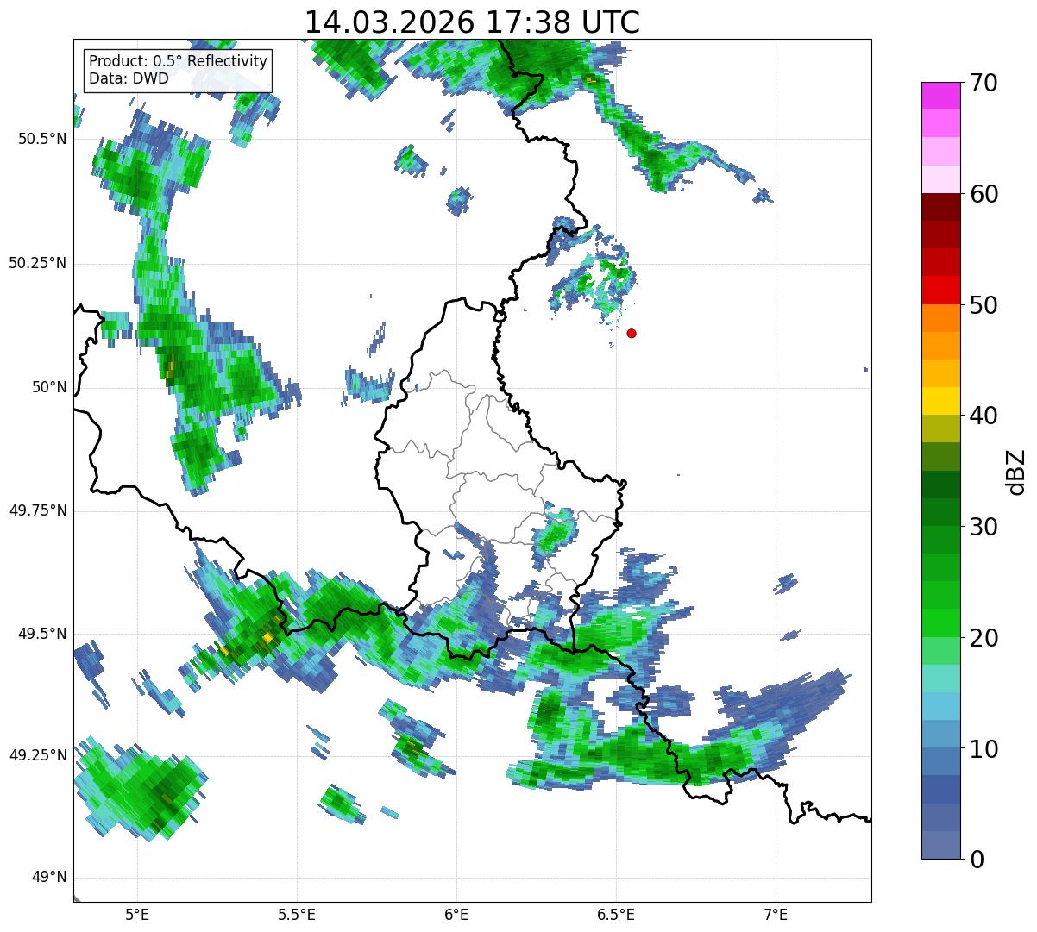Click the 49.5°N latitude label
The image size is (1037, 932).
tap(43, 634)
